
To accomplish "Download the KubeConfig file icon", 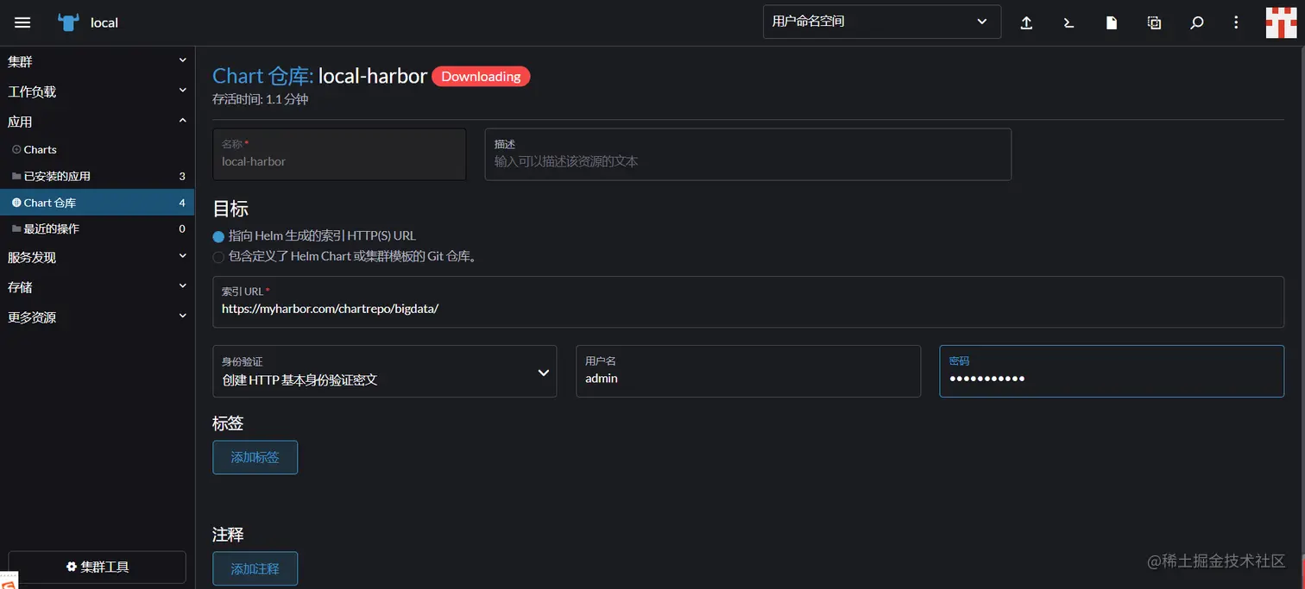I will click(x=1112, y=22).
